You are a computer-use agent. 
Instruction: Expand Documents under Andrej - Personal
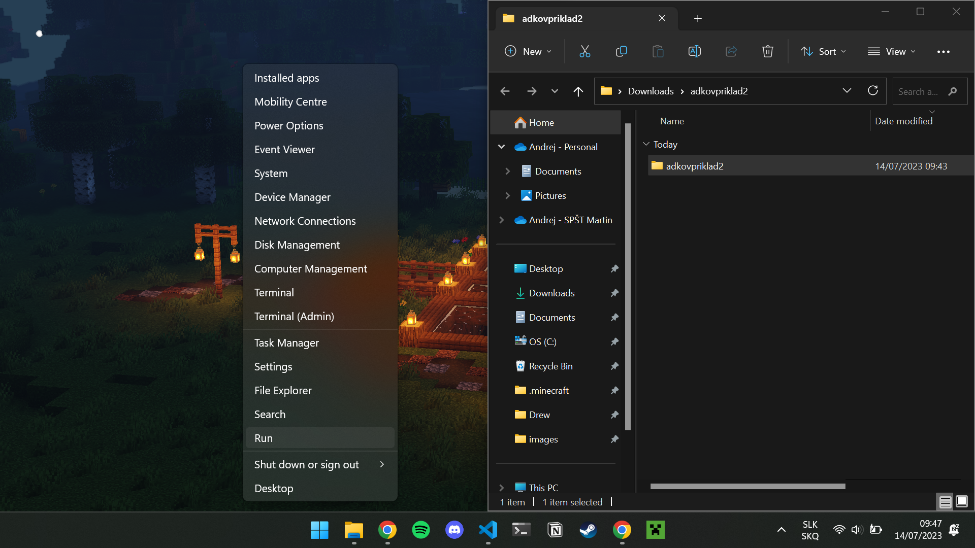[507, 171]
